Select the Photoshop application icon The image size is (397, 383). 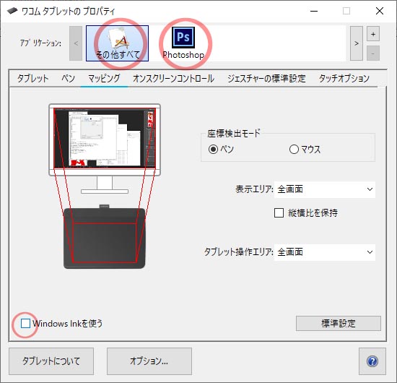[183, 43]
